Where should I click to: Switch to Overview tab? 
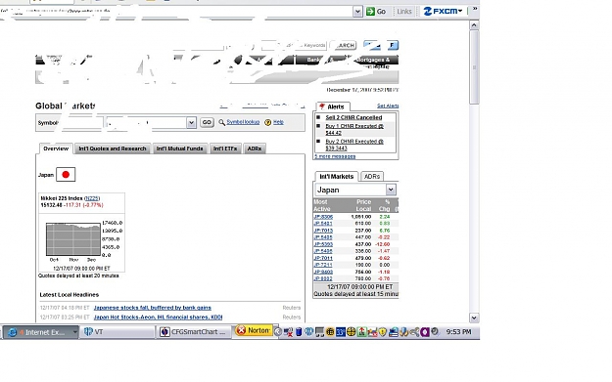56,149
